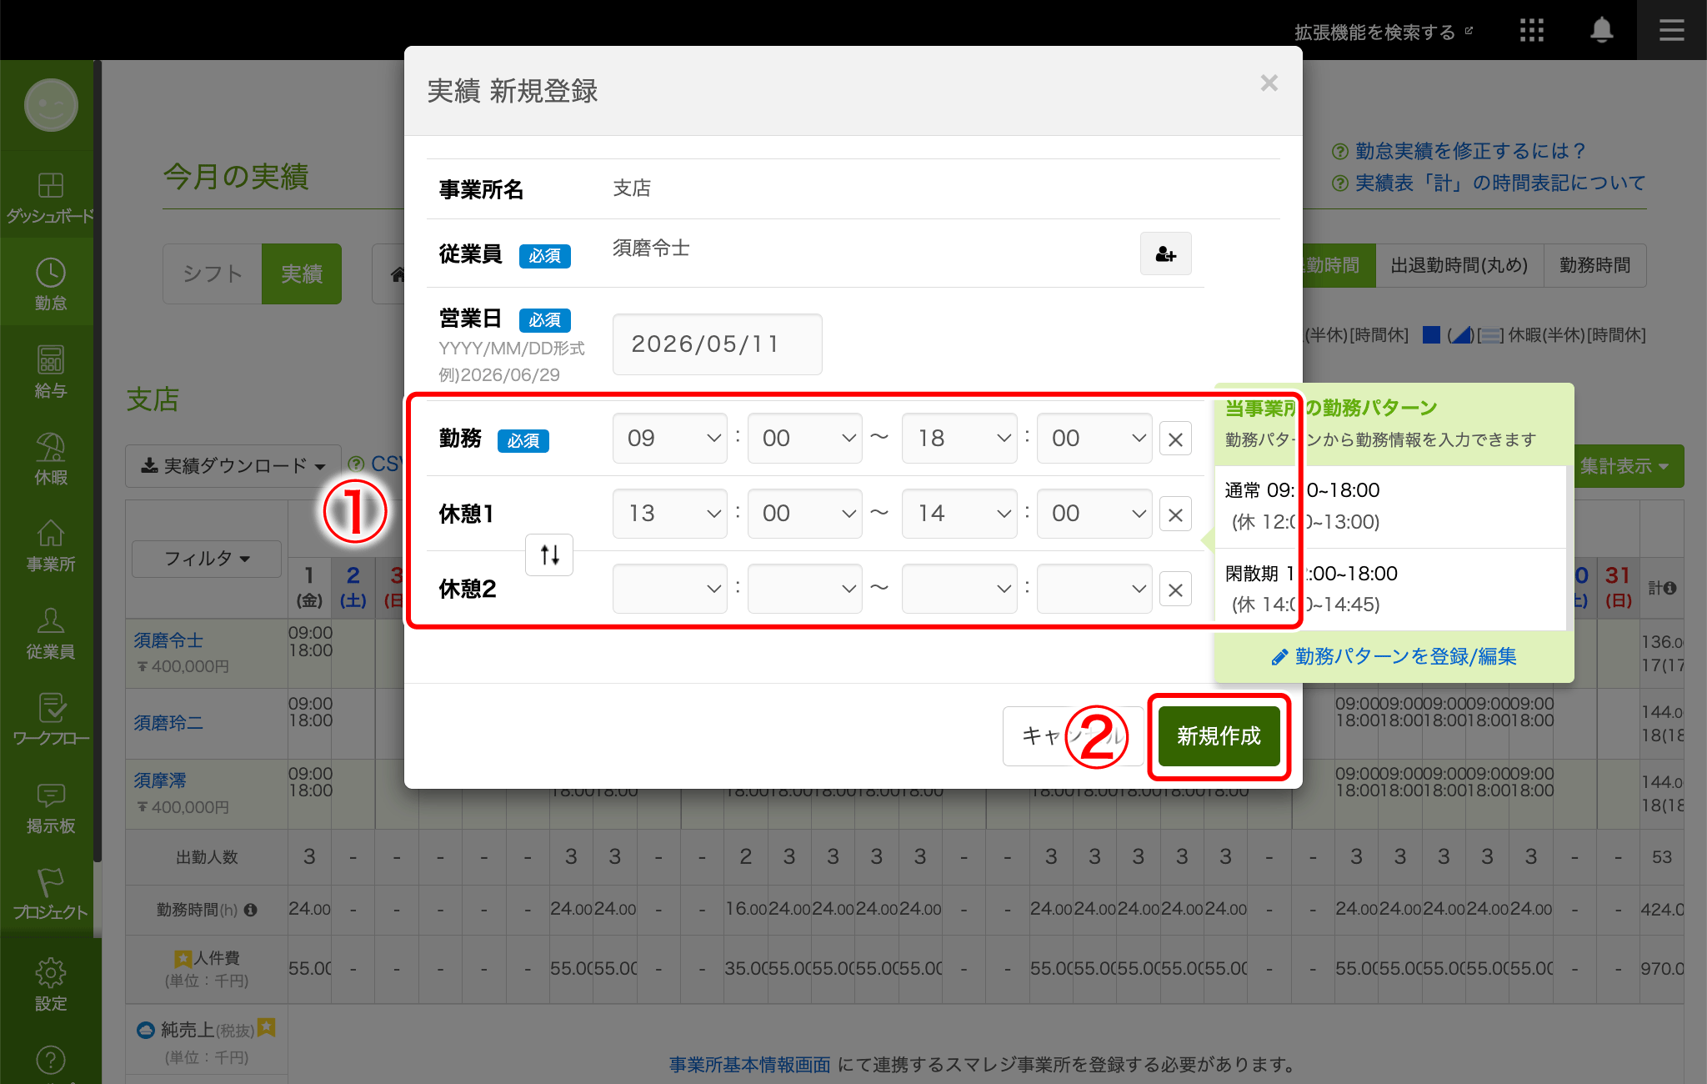Image resolution: width=1707 pixels, height=1084 pixels.
Task: Select the 勤務時間 tab
Action: coord(1594,265)
